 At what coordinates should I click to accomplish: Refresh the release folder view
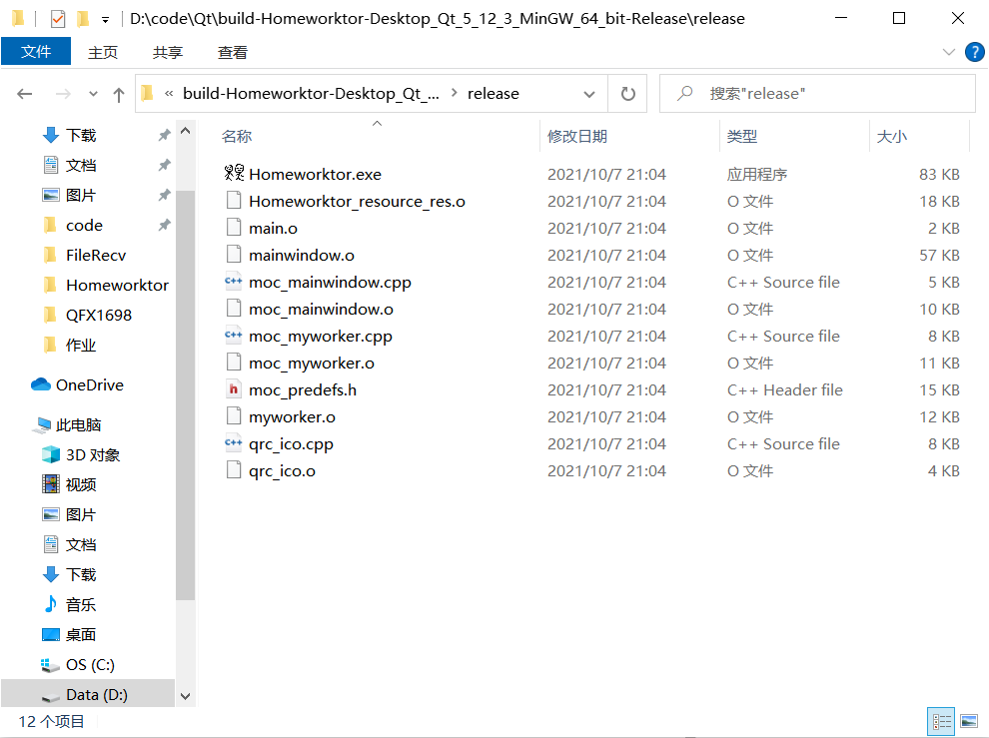[627, 92]
